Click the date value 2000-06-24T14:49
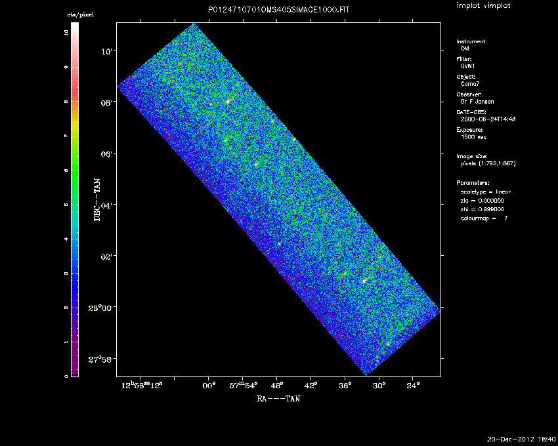This screenshot has width=558, height=446. coord(488,119)
